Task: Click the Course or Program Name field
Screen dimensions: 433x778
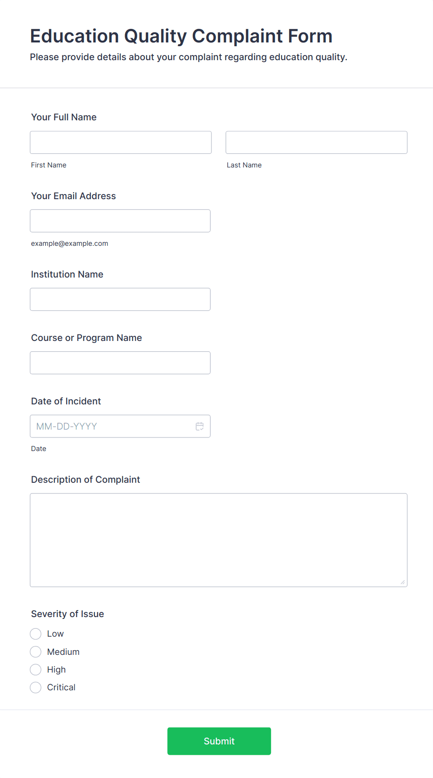Action: (x=120, y=363)
